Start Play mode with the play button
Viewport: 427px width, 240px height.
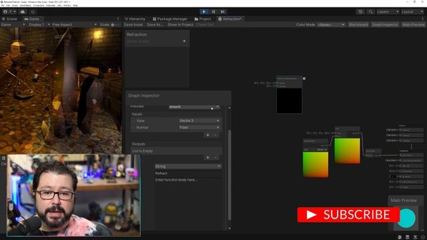click(204, 12)
